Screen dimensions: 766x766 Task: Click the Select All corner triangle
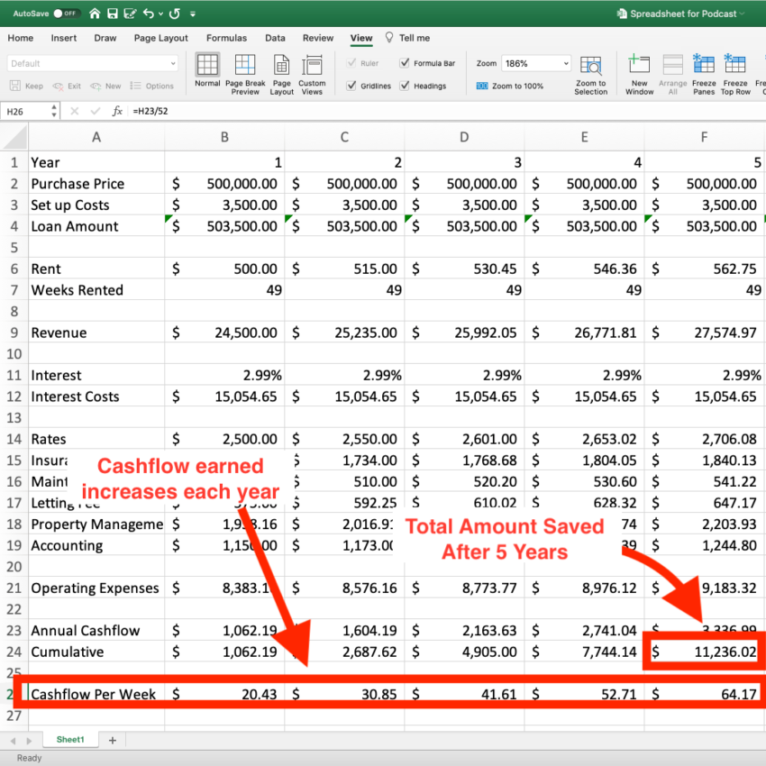point(14,137)
